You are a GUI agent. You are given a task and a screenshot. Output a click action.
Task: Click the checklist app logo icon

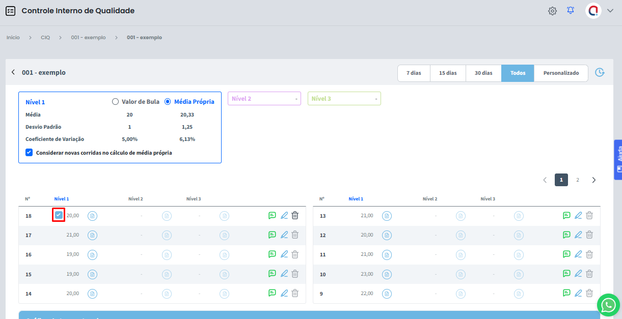[x=10, y=11]
